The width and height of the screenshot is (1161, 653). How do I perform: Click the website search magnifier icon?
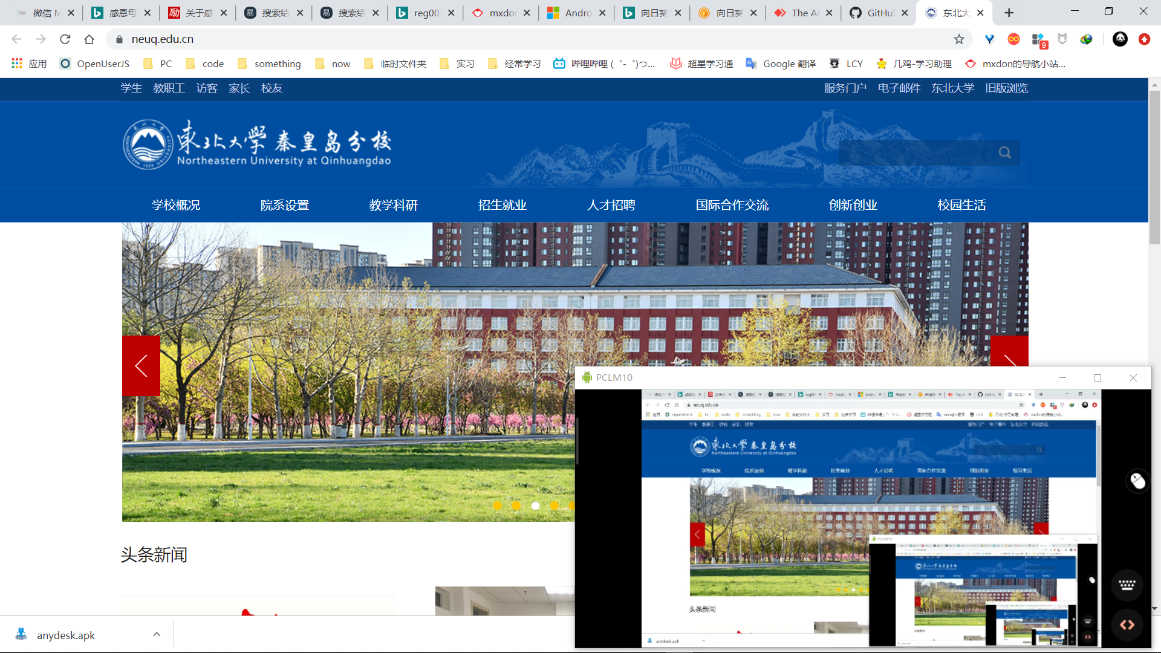coord(1005,153)
